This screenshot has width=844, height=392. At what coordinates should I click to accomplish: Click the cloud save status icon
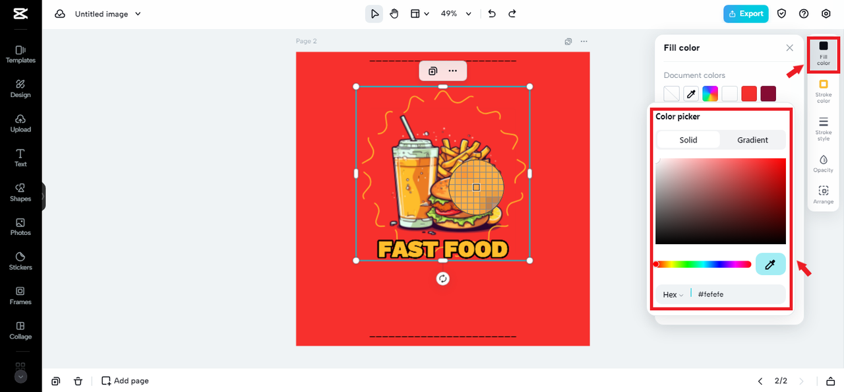tap(60, 14)
